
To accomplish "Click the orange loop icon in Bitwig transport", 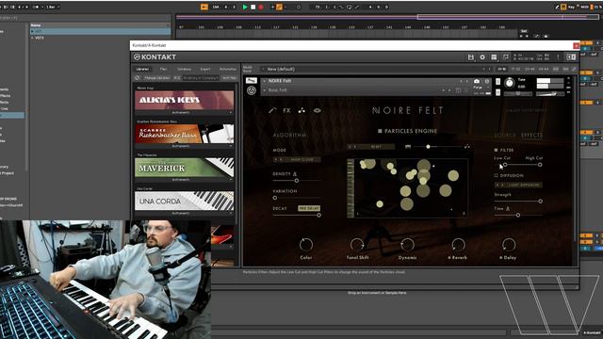I will (204, 7).
